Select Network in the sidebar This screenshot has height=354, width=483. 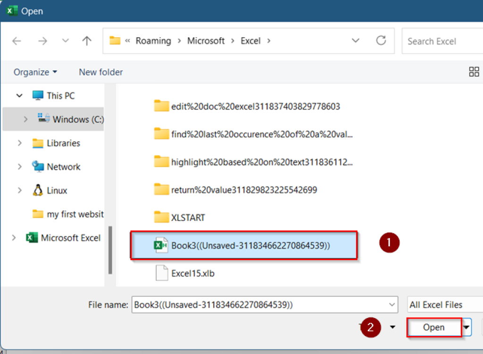point(61,167)
